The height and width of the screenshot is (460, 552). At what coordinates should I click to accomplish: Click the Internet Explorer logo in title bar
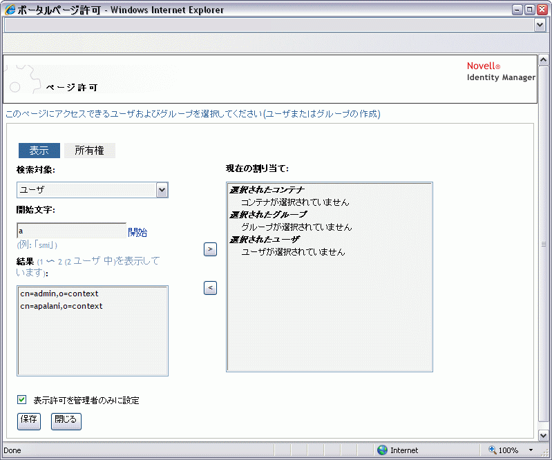(x=10, y=10)
